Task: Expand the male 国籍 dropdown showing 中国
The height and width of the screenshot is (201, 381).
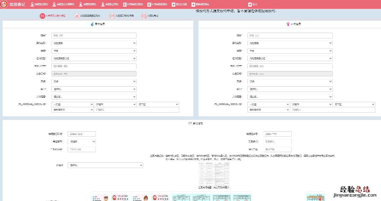Action: [94, 51]
